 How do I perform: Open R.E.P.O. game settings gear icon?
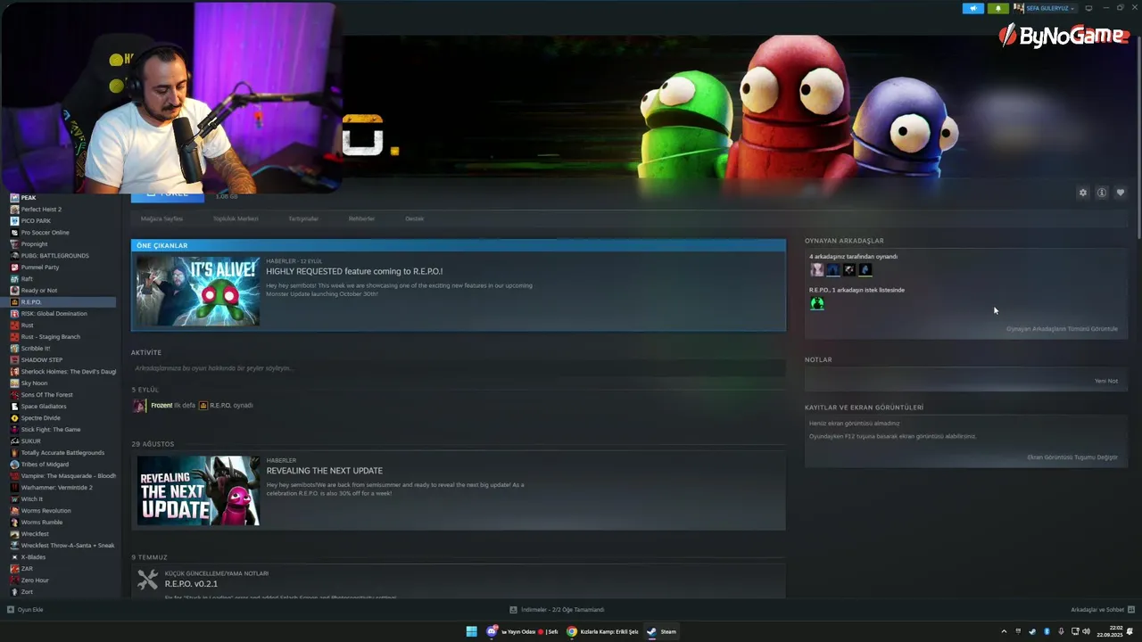pos(1083,193)
